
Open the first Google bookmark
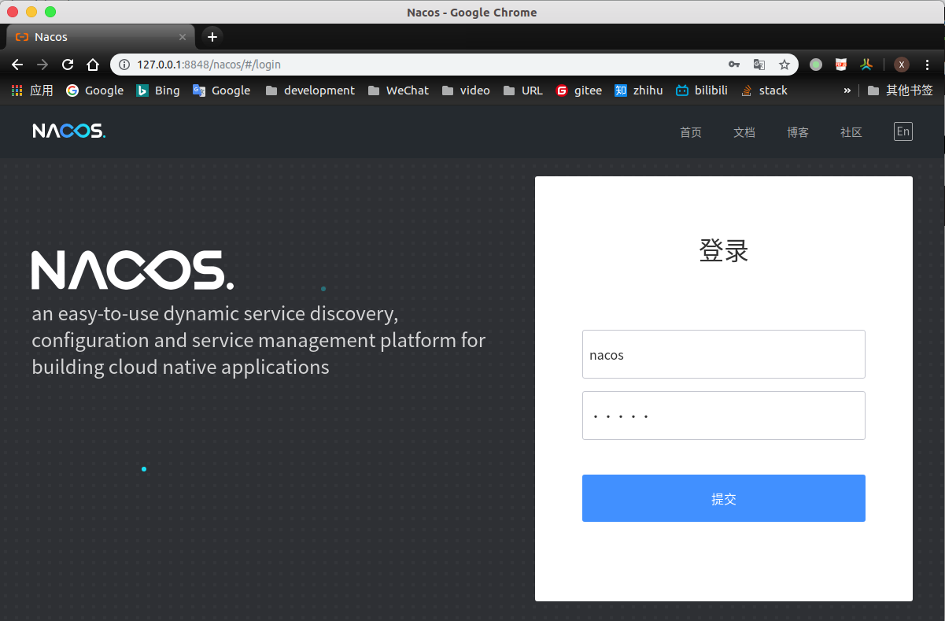coord(94,91)
